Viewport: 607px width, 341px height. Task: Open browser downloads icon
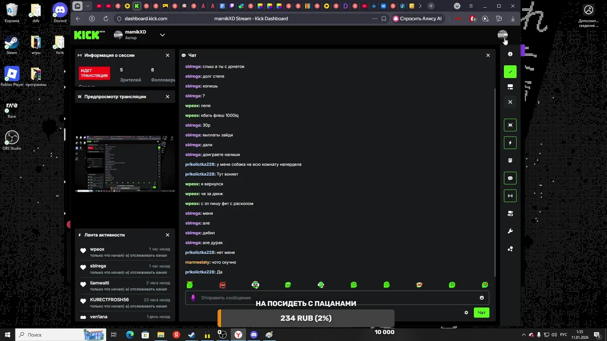point(513,18)
